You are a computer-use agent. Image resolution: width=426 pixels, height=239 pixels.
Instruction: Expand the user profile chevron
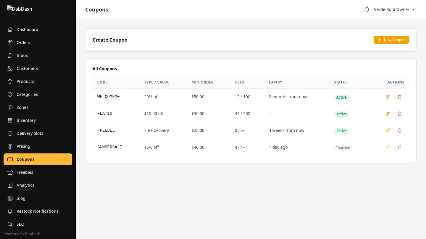click(x=414, y=9)
